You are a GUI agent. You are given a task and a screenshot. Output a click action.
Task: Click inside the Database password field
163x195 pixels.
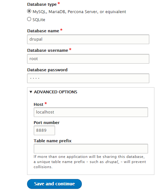pos(88,78)
